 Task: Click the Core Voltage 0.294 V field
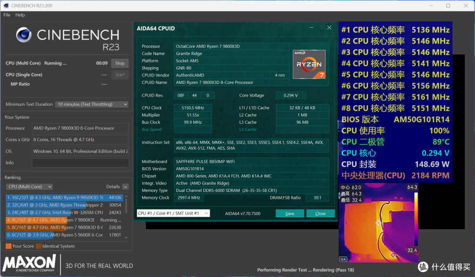coord(291,95)
